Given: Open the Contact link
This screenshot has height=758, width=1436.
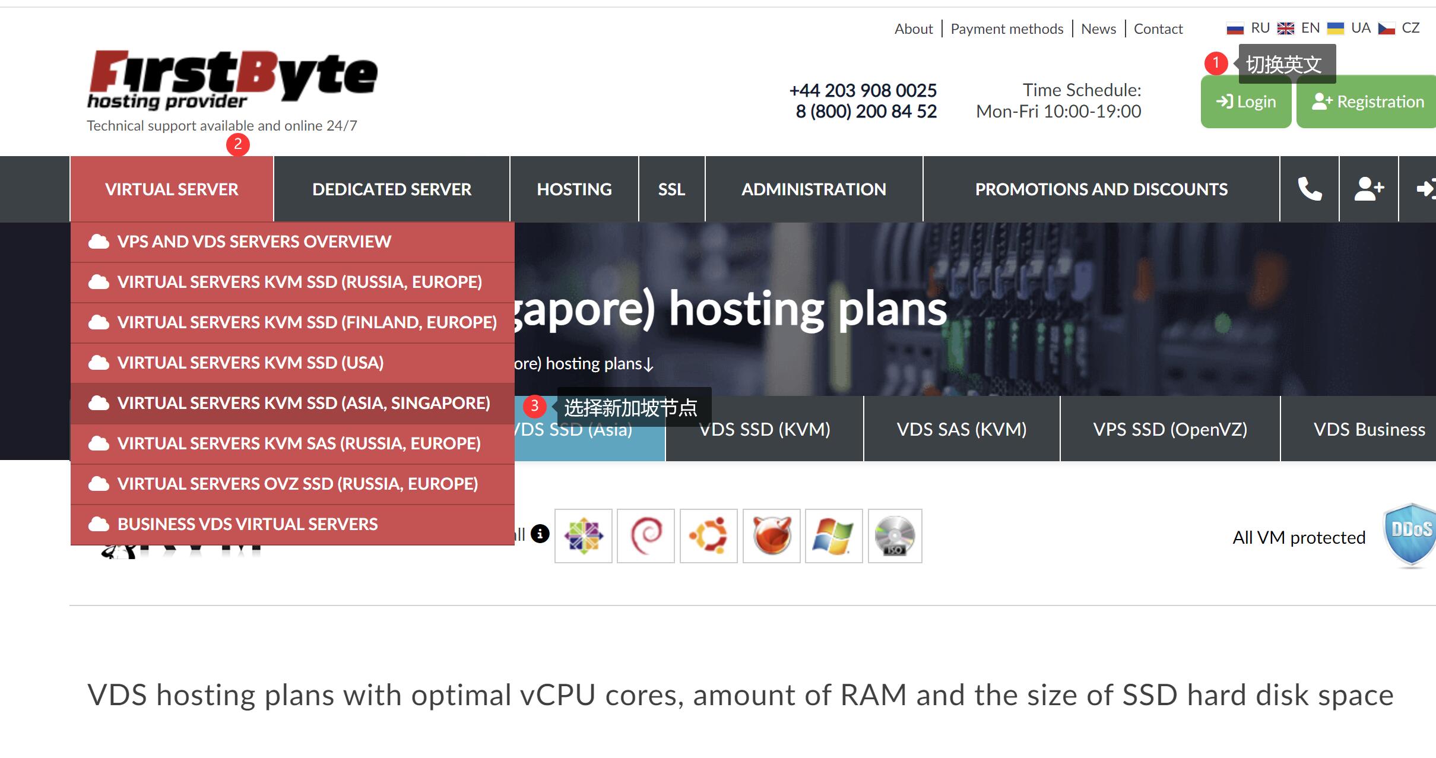Looking at the screenshot, I should click(x=1158, y=28).
